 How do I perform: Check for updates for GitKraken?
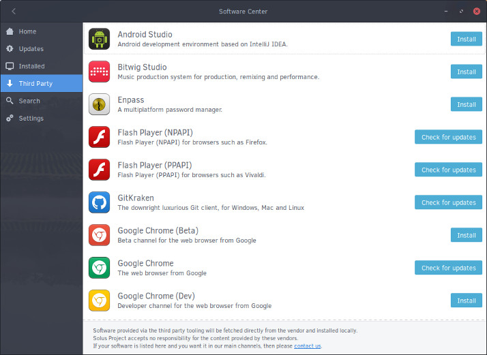[448, 202]
